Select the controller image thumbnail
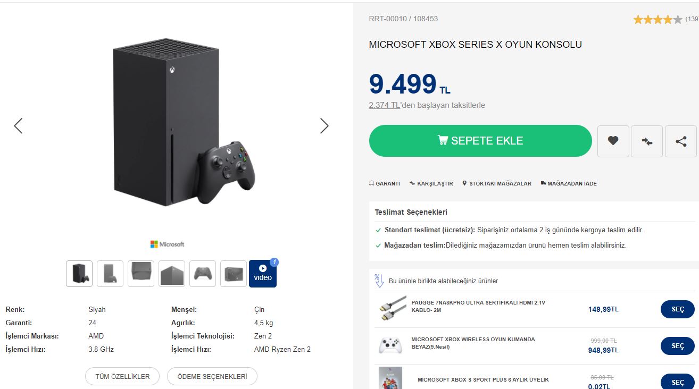Image resolution: width=699 pixels, height=389 pixels. [x=203, y=273]
